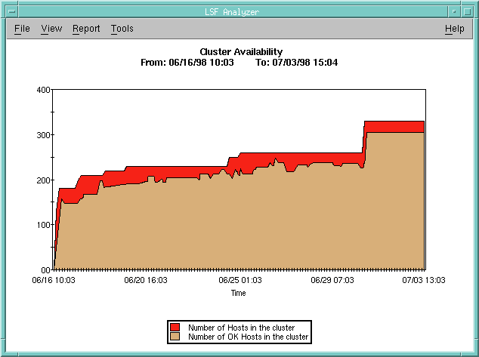
Task: Open the Tools menu
Action: pyautogui.click(x=122, y=29)
